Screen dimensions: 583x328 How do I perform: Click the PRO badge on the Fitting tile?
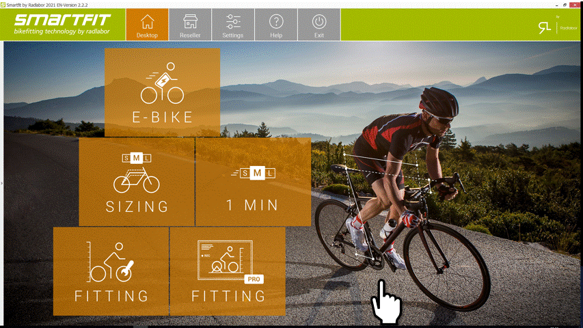click(254, 279)
